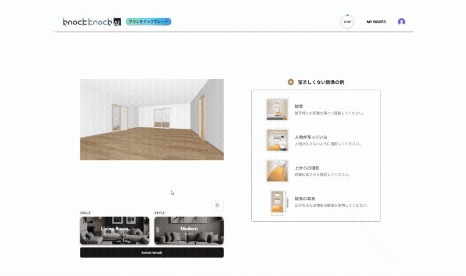Click the 縦長の写真 example title

click(x=305, y=199)
